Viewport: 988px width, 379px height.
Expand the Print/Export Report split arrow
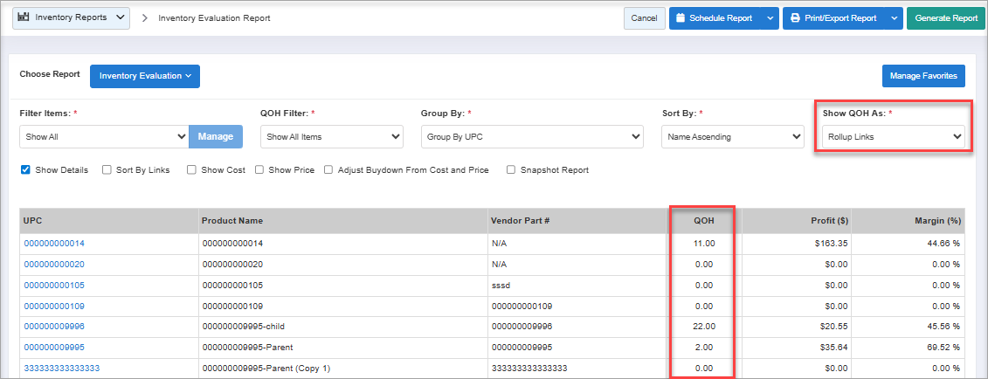894,18
